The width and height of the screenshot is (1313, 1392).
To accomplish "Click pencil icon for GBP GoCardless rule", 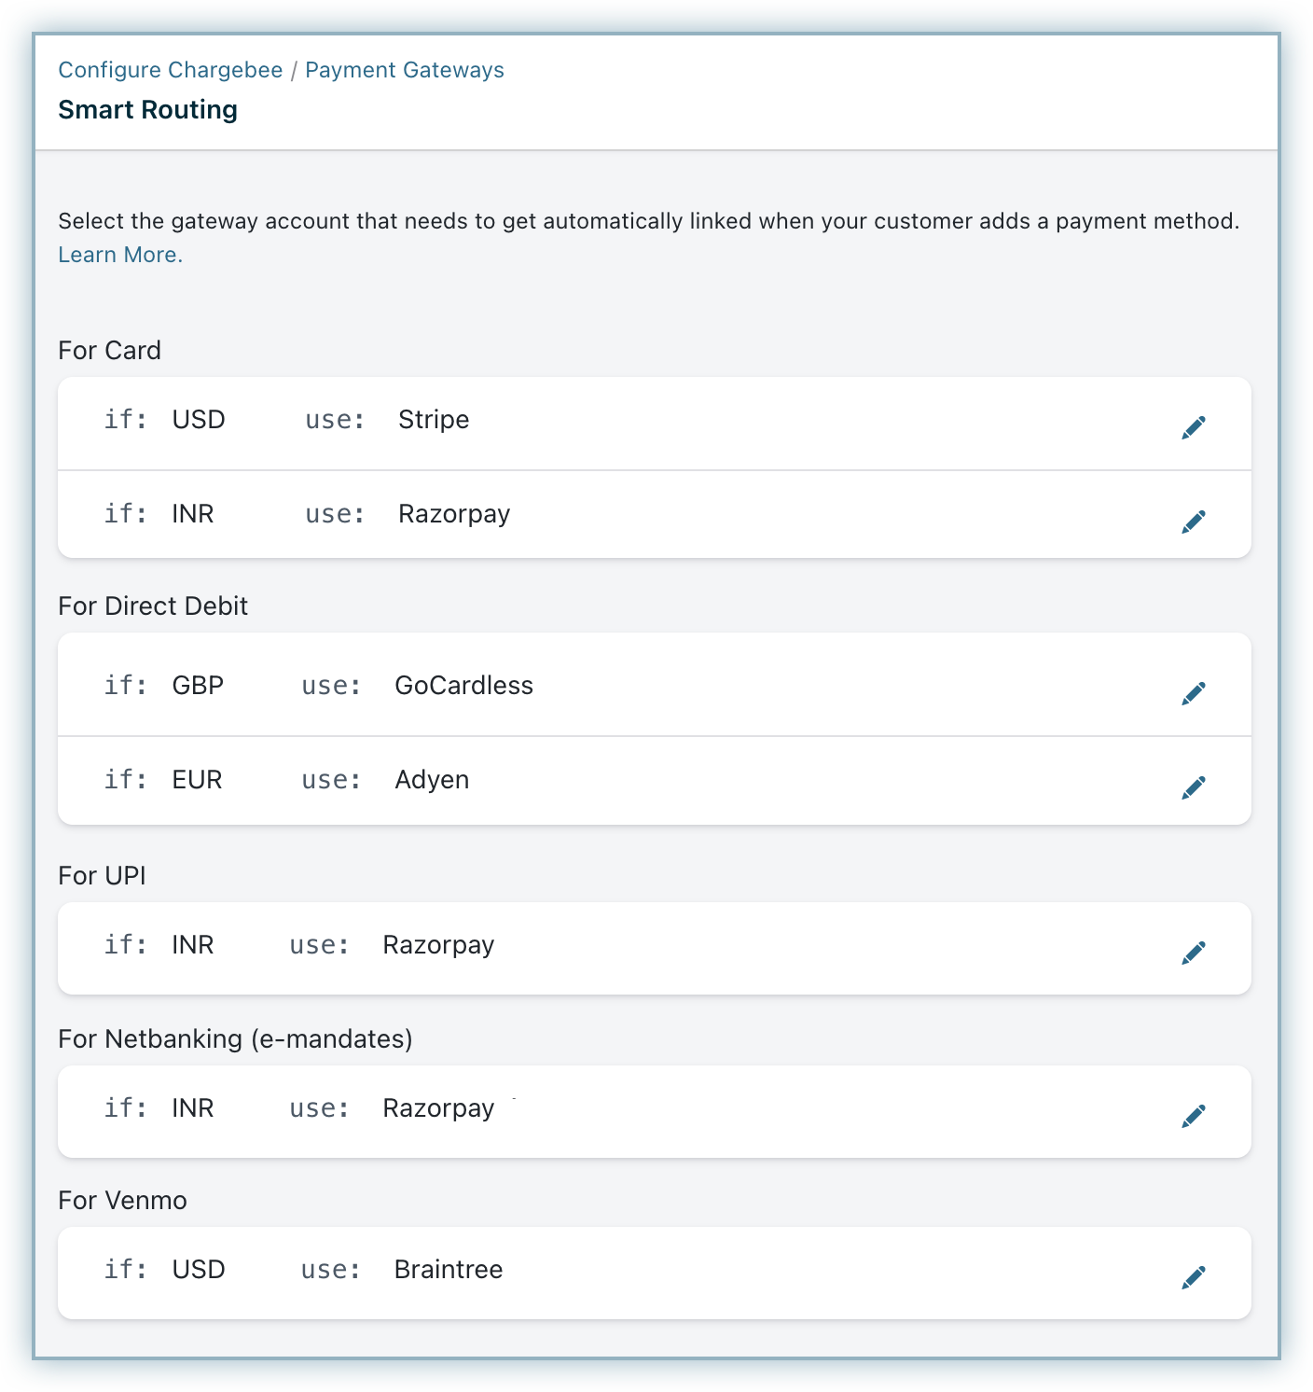I will (1193, 693).
